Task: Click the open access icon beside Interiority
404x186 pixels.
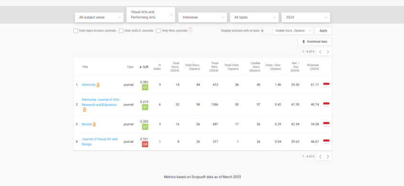Action: click(98, 85)
